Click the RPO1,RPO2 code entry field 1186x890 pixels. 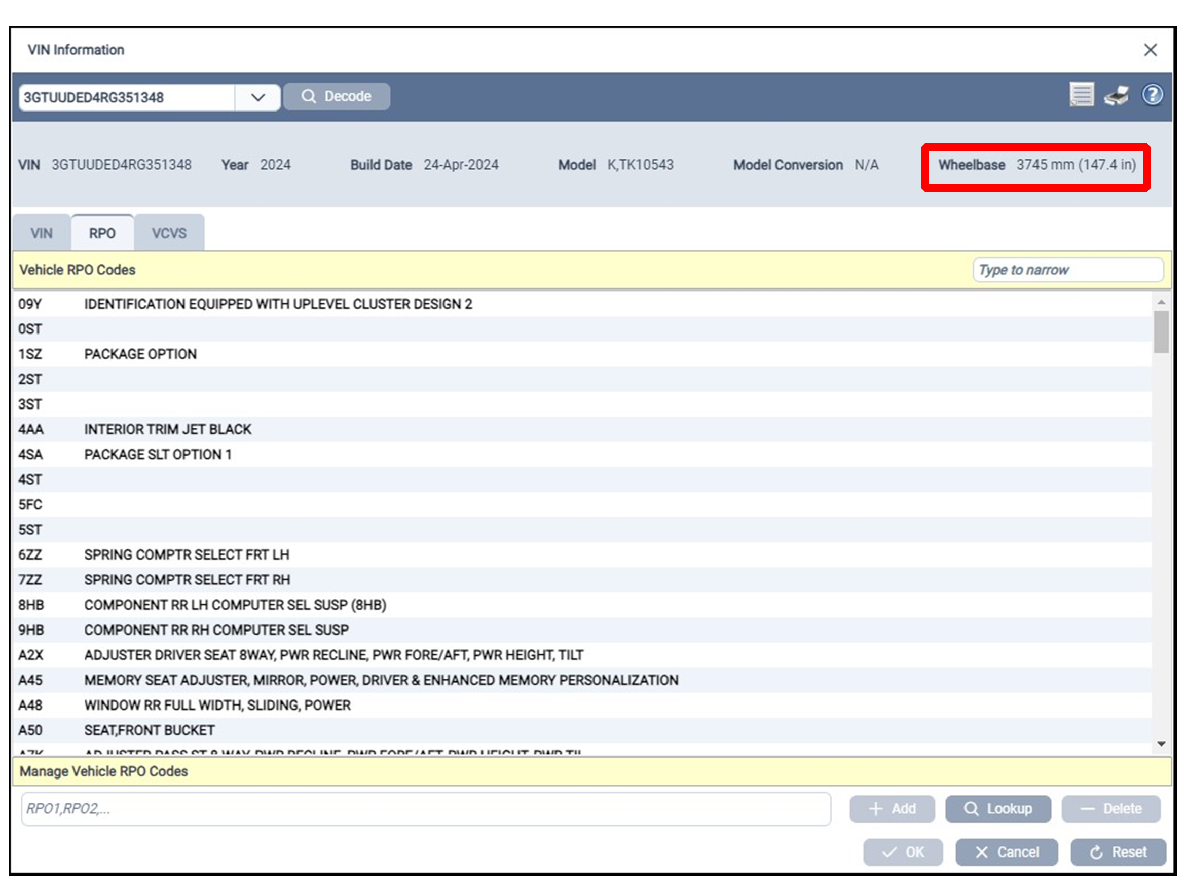coord(426,808)
